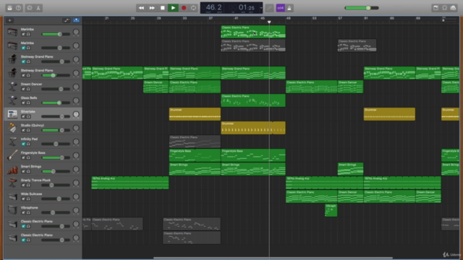Image resolution: width=463 pixels, height=260 pixels.
Task: Solo the Wide Suitcase track
Action: (x=28, y=199)
